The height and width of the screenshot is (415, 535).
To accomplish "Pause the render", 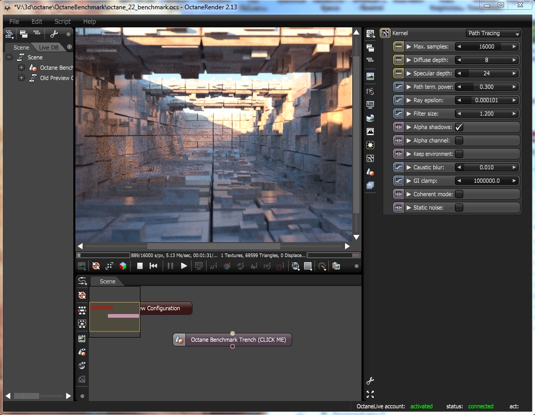I will pyautogui.click(x=170, y=266).
